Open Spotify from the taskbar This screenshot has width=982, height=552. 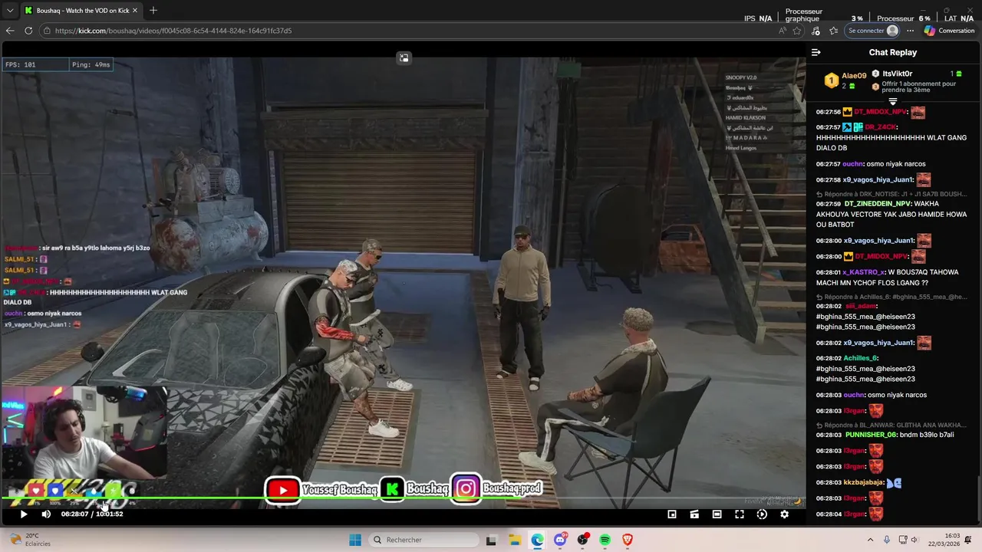pyautogui.click(x=605, y=540)
